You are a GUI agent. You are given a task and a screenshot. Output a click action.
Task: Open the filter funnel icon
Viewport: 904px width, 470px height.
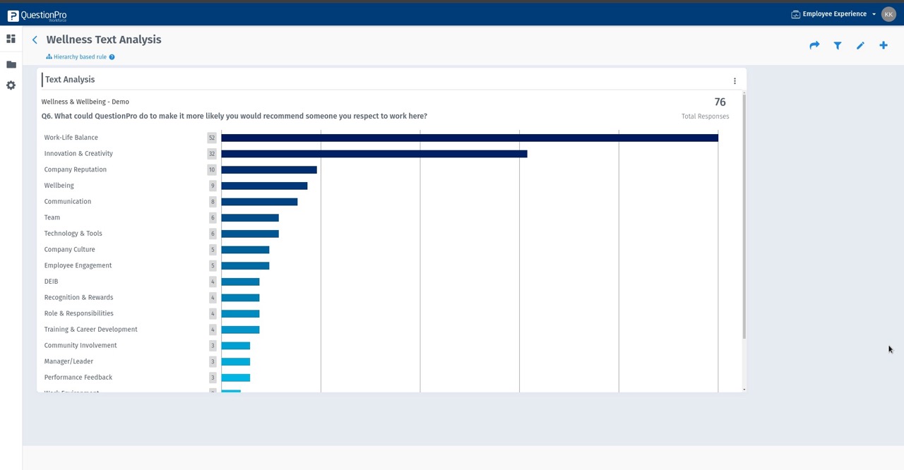click(838, 45)
